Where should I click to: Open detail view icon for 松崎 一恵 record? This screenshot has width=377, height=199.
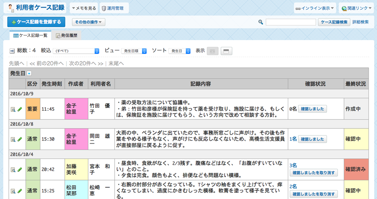click(x=13, y=191)
